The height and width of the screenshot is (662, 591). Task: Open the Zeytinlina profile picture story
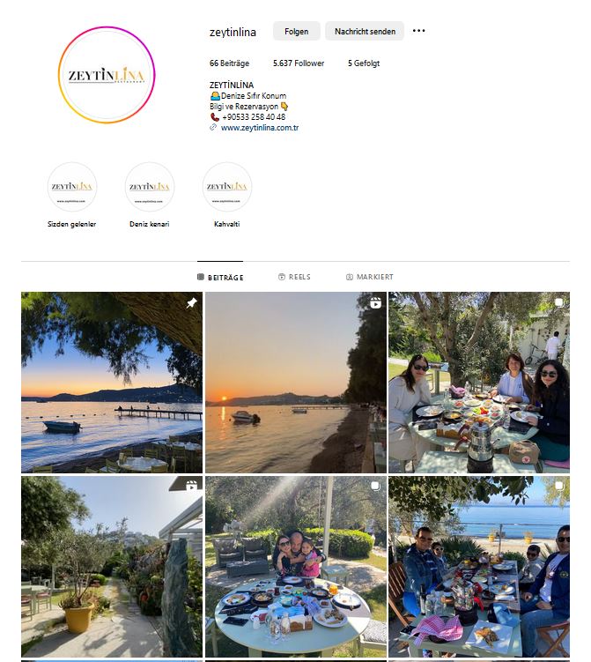click(107, 75)
